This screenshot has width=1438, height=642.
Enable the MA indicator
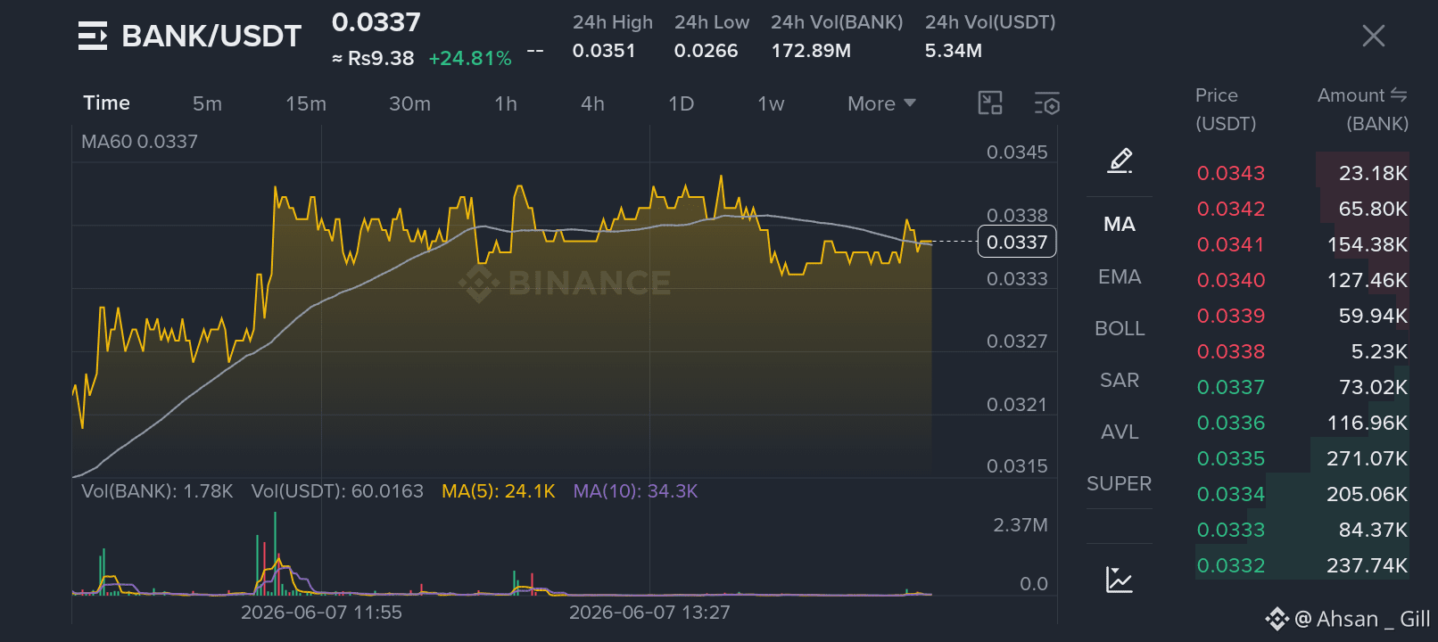(x=1120, y=224)
